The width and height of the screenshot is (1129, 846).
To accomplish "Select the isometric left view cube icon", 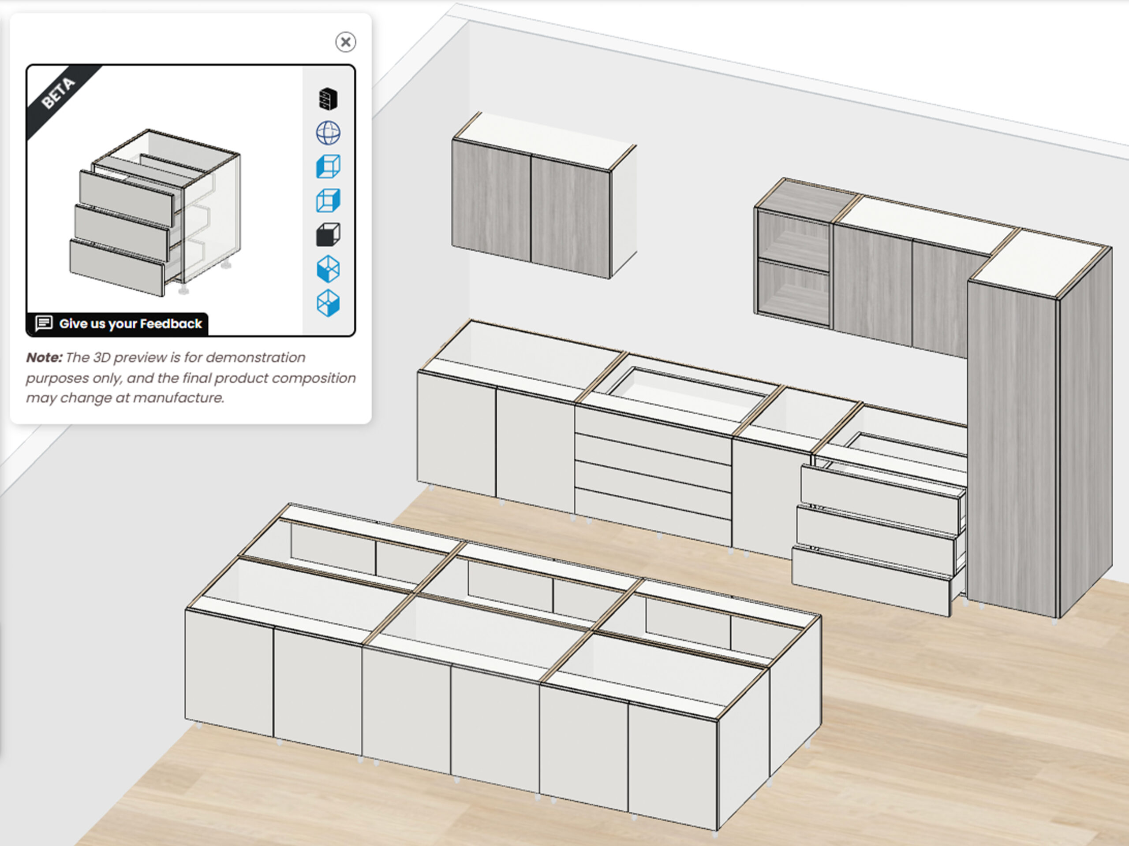I will click(x=328, y=269).
